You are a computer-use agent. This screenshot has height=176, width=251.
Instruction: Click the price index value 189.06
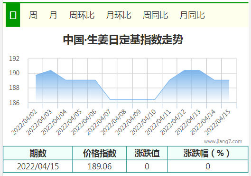[100, 166]
